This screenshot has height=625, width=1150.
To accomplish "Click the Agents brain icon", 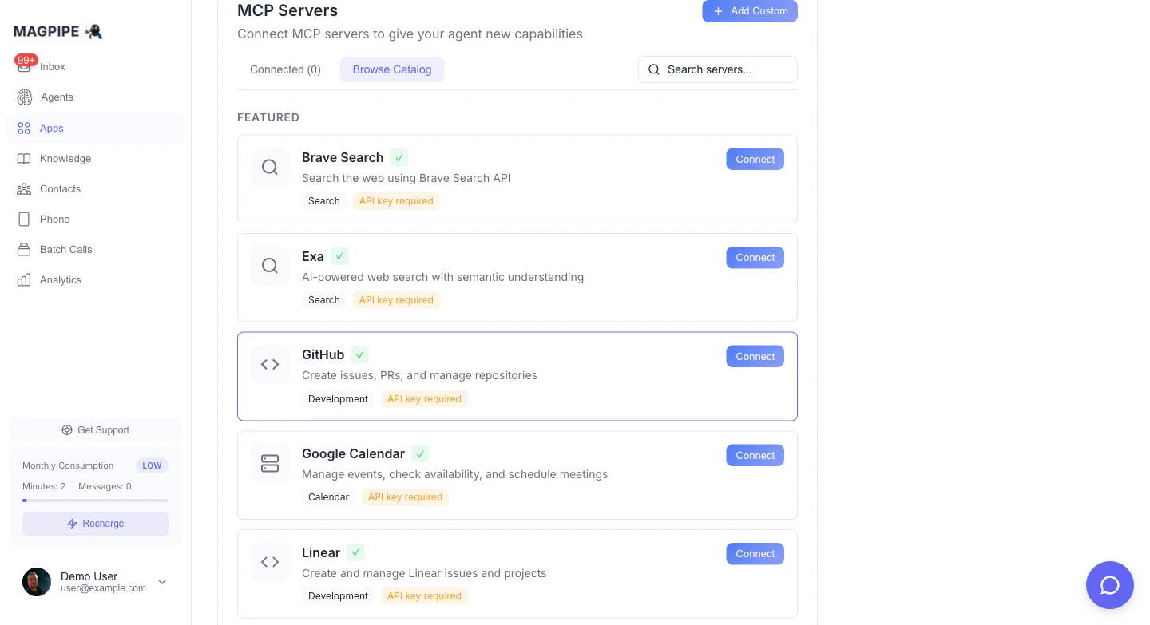I will tap(25, 97).
